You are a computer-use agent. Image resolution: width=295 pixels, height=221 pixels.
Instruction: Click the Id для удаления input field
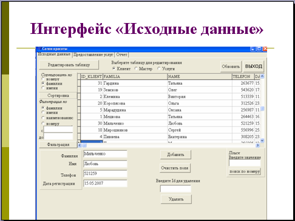(x=175, y=189)
